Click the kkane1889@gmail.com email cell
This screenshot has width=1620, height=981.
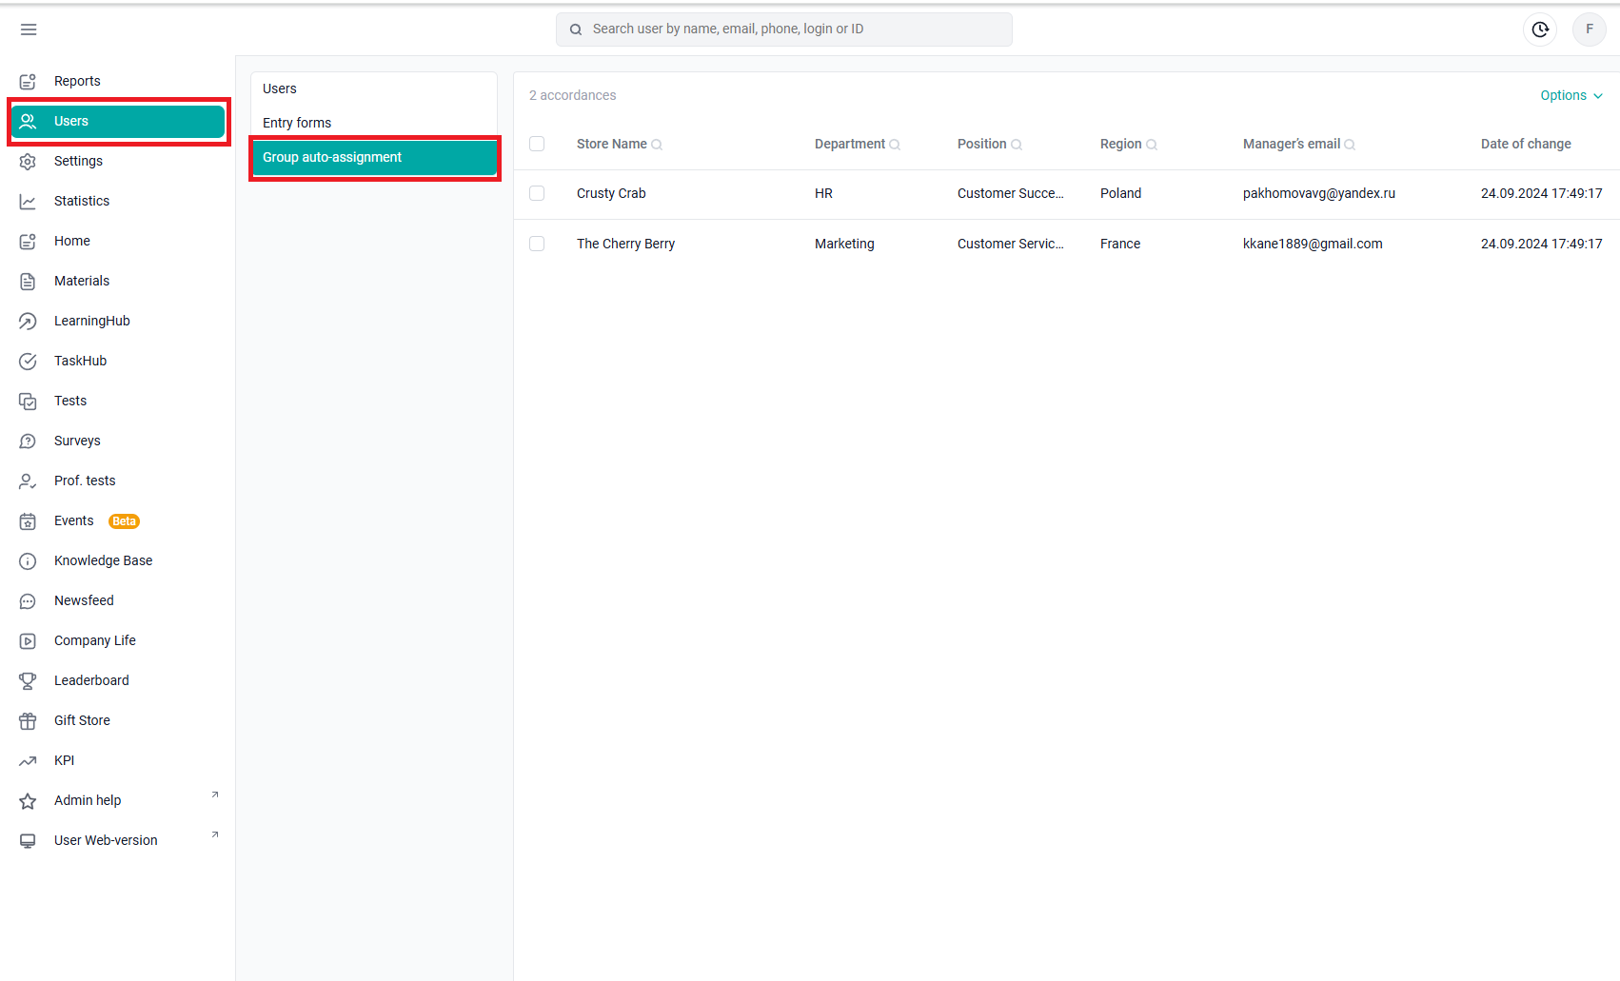click(1313, 244)
